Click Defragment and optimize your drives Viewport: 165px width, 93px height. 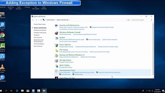(83, 72)
